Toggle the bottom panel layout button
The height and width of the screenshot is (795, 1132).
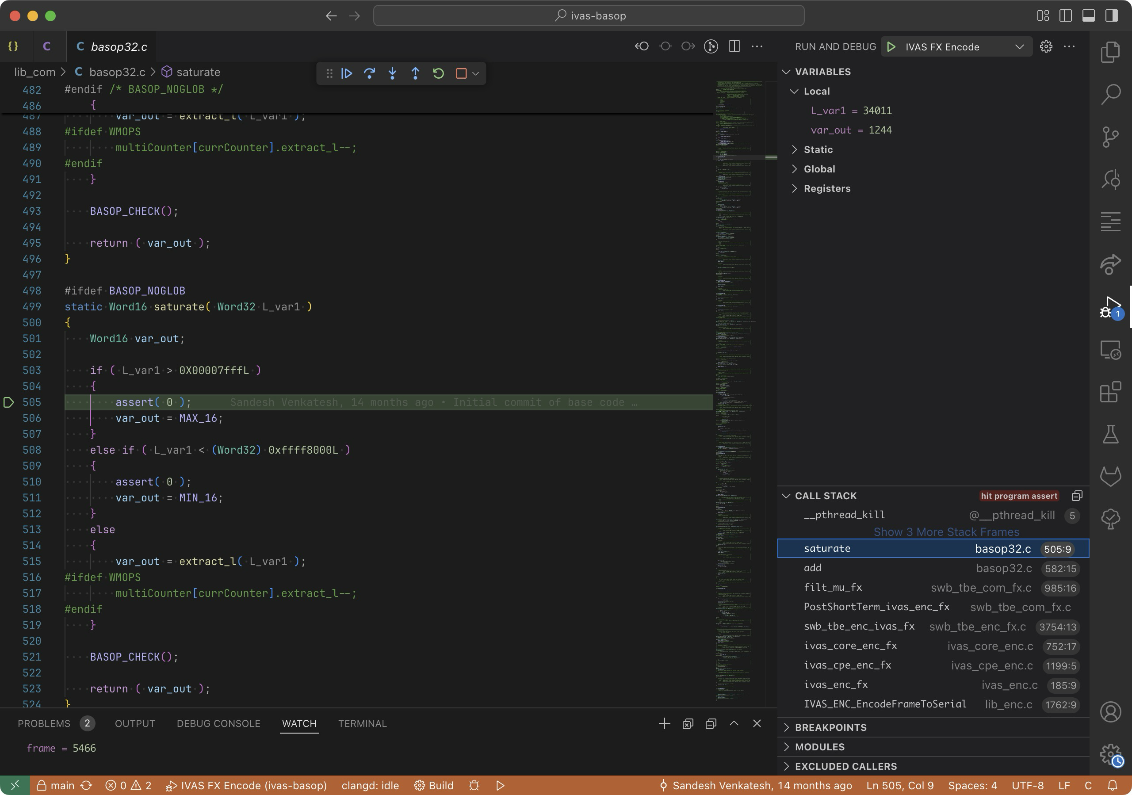point(1088,16)
